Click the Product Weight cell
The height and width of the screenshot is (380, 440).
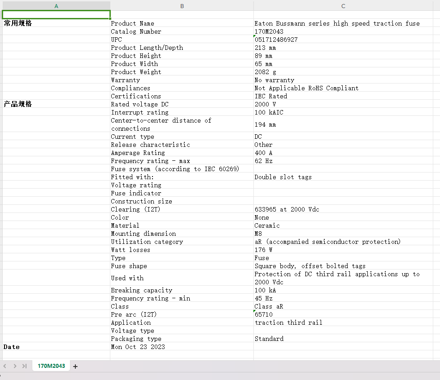coord(182,72)
